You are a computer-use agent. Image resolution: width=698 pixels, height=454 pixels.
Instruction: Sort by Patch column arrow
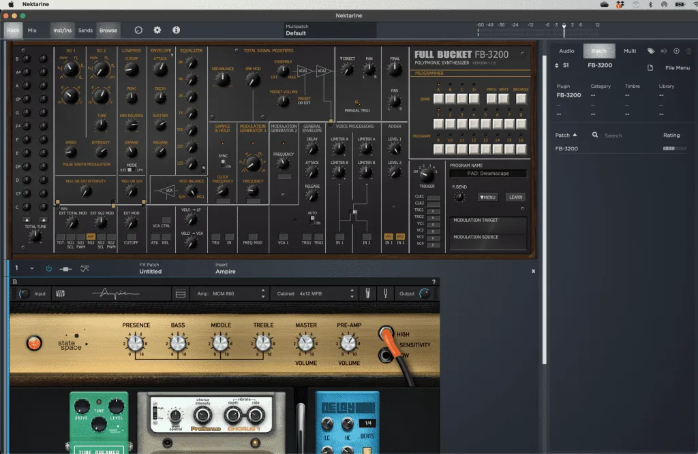pyautogui.click(x=575, y=135)
